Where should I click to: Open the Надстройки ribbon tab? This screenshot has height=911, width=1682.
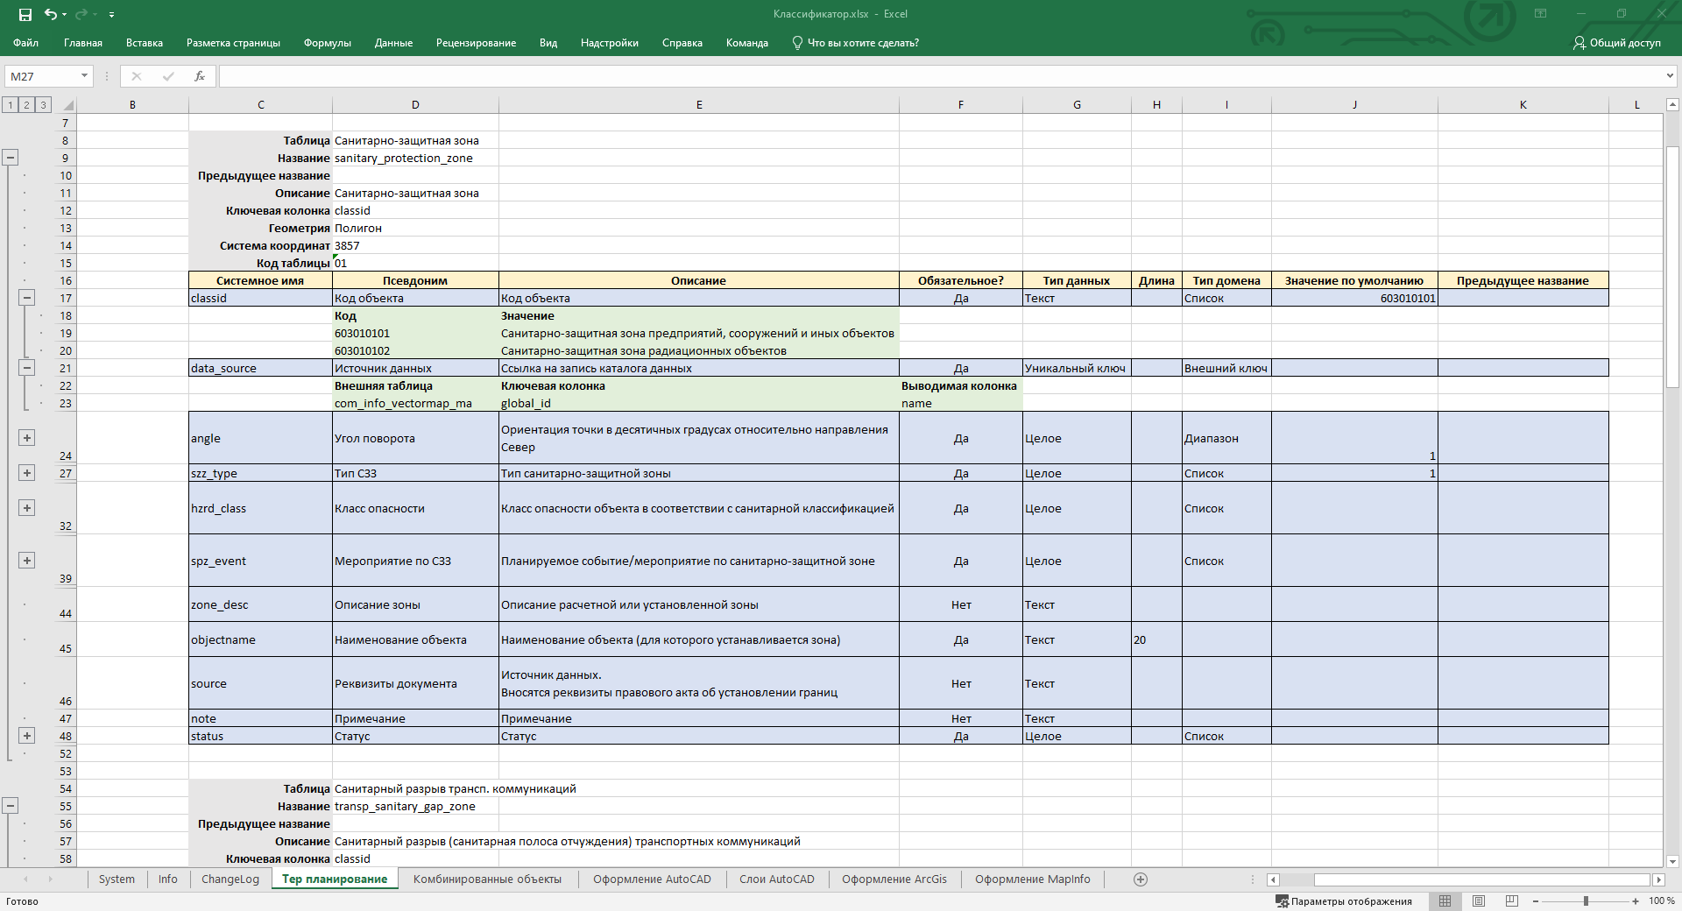[610, 43]
